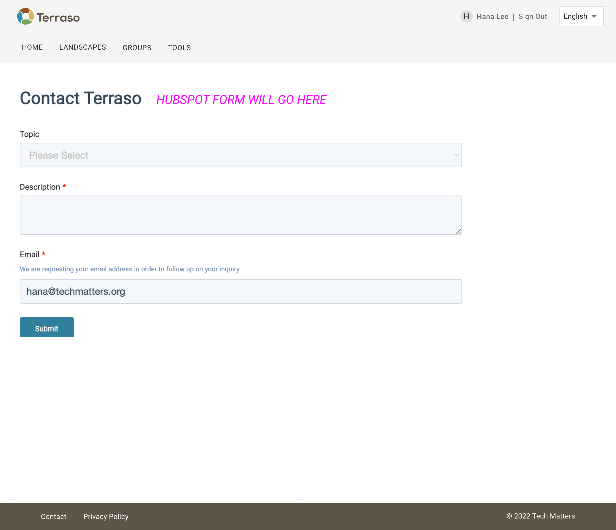The width and height of the screenshot is (616, 530).
Task: Open the GROUPS page from the navigation
Action: pyautogui.click(x=137, y=48)
